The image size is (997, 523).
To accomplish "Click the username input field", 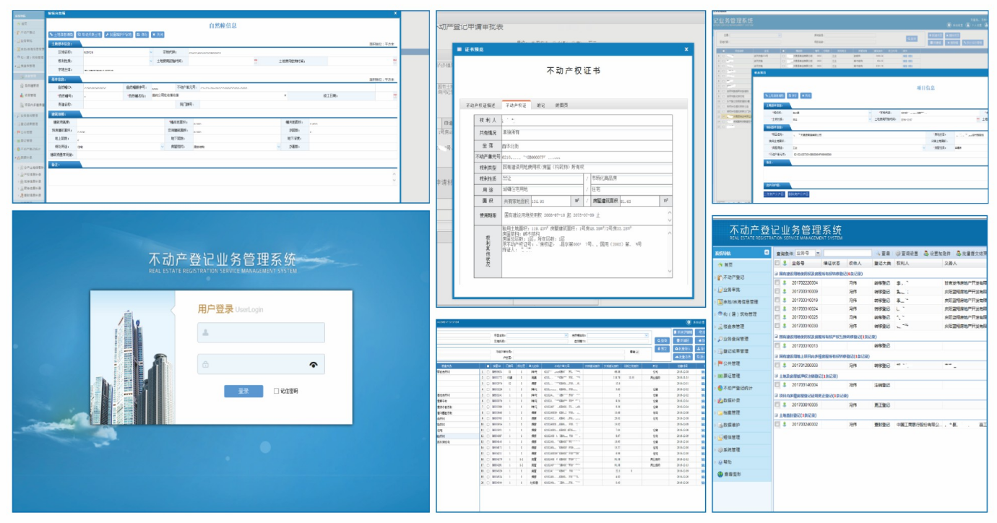I will tap(261, 333).
